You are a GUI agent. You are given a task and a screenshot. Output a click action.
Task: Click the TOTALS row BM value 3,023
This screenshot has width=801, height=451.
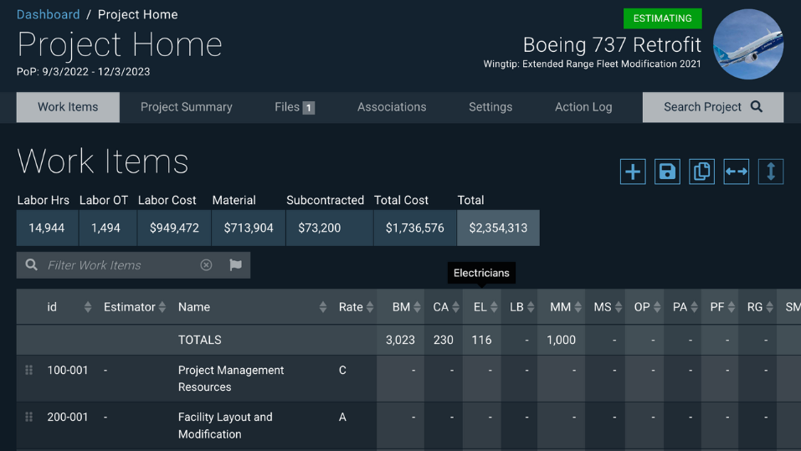(400, 341)
